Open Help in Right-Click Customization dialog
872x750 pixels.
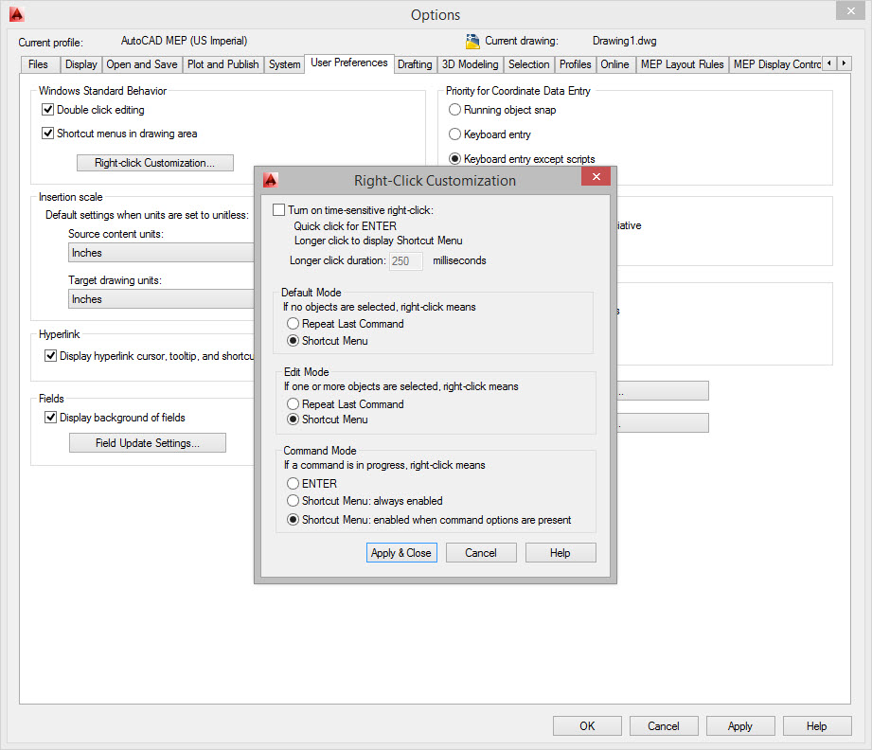561,553
